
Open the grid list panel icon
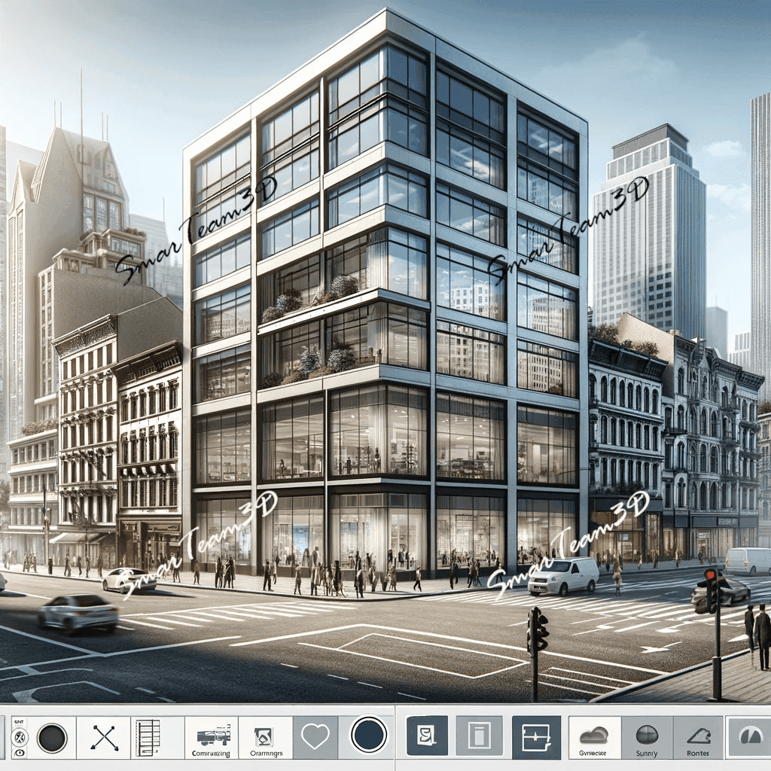click(x=148, y=737)
